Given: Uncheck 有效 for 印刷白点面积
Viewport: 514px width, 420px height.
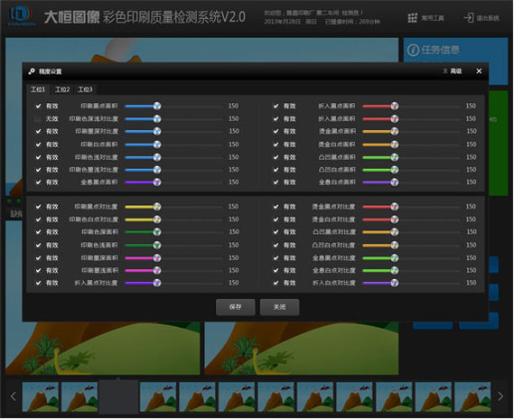Looking at the screenshot, I should [x=38, y=145].
